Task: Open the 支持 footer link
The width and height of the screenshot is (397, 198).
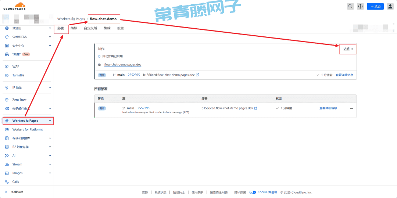Action: [145, 192]
